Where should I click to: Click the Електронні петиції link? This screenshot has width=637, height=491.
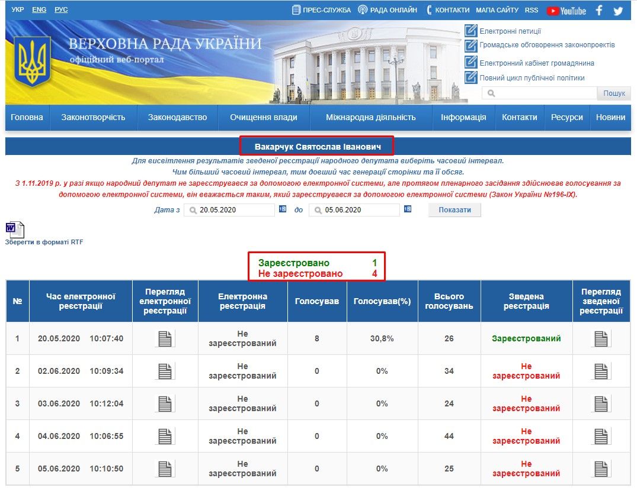[510, 31]
